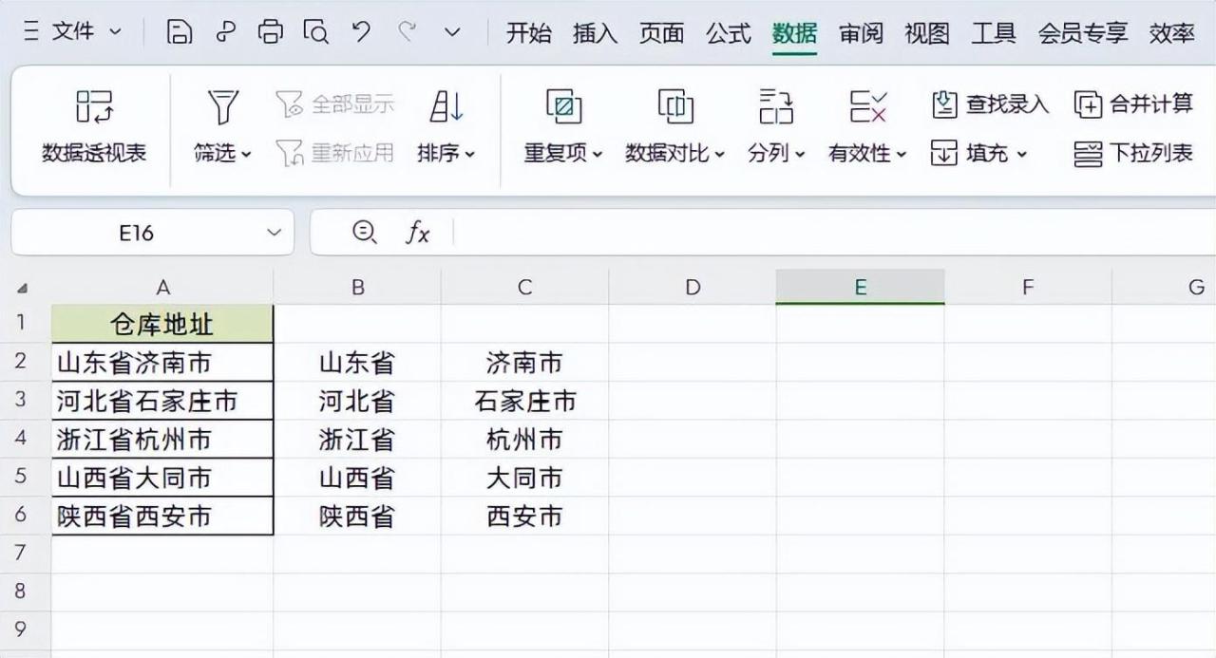The image size is (1216, 658).
Task: Open the 下拉列表 dropdown list tool
Action: pyautogui.click(x=1133, y=153)
